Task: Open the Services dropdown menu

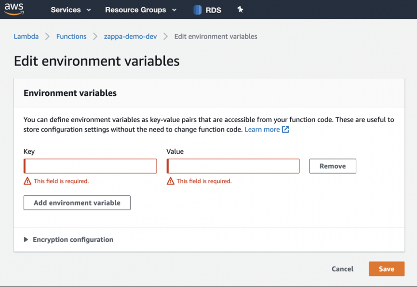Action: point(70,10)
